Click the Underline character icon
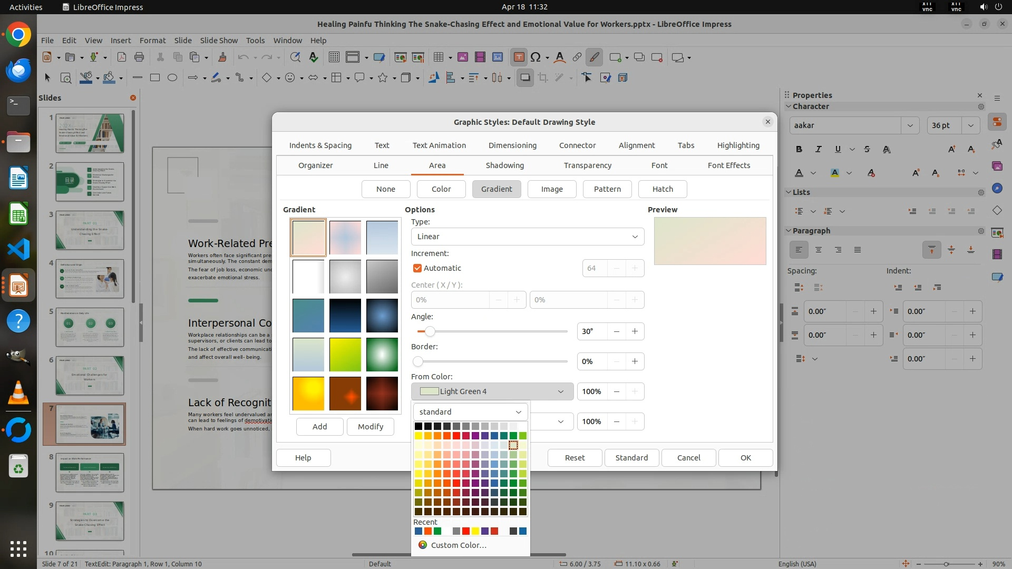The width and height of the screenshot is (1012, 569). tap(838, 150)
